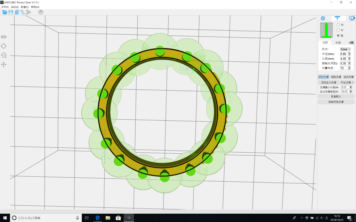Viewport: 356px width, 222px height.
Task: Open the 平台支撑 dropdown
Action: 347,83
